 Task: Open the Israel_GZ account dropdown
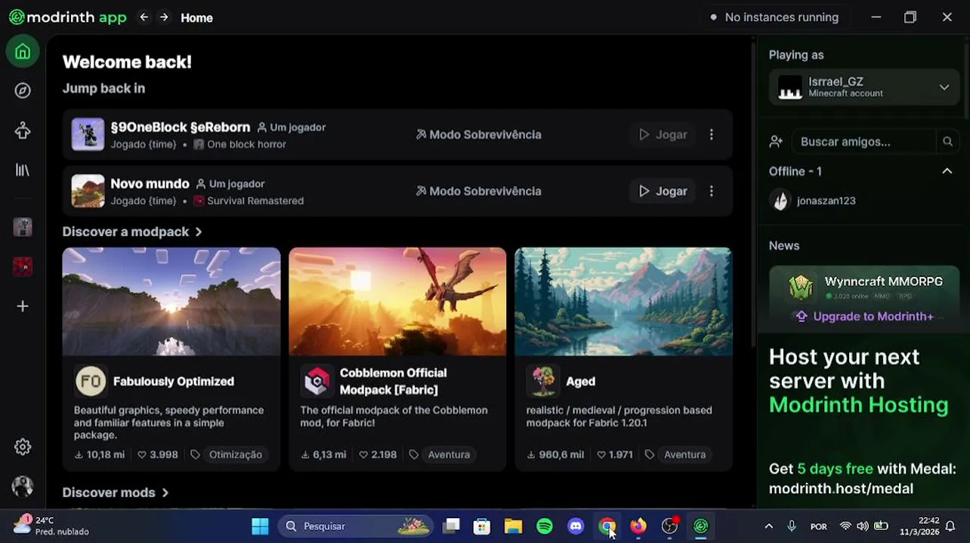864,87
